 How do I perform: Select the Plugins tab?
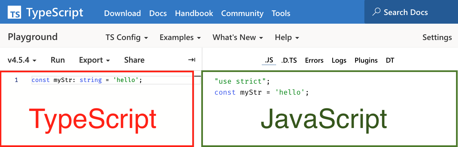click(366, 60)
